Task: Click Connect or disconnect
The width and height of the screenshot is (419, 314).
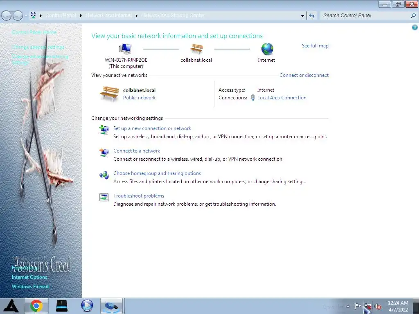Action: coord(304,75)
